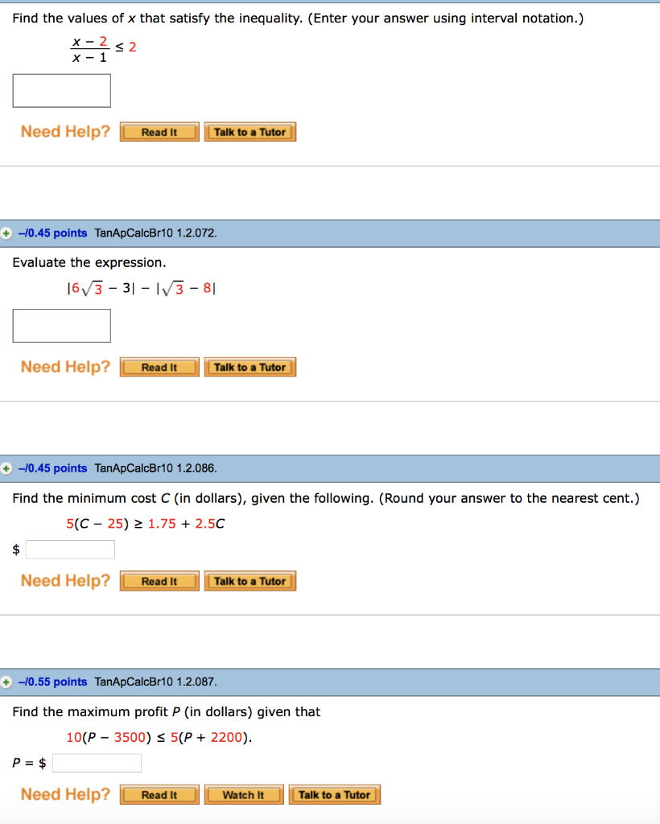Image resolution: width=660 pixels, height=824 pixels.
Task: Click Read It for the inequality problem
Action: point(159,131)
